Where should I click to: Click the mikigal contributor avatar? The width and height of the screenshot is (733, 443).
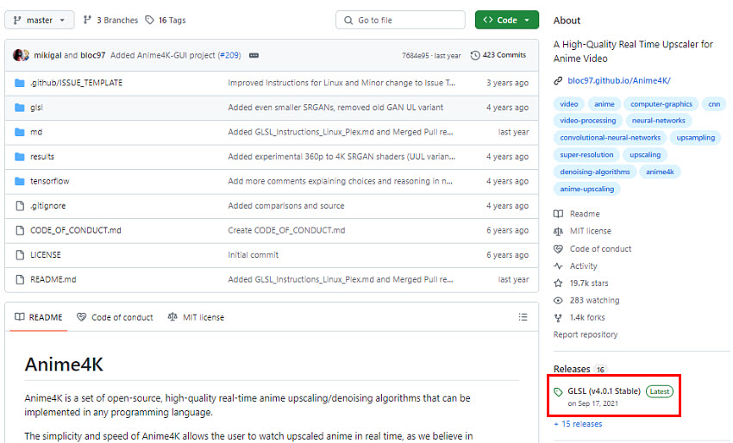pos(19,55)
